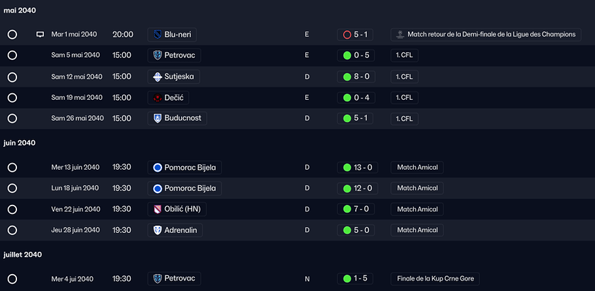Screen dimensions: 595x291
Task: Open the Finale de la Kup Crne Gore competition
Action: 435,279
